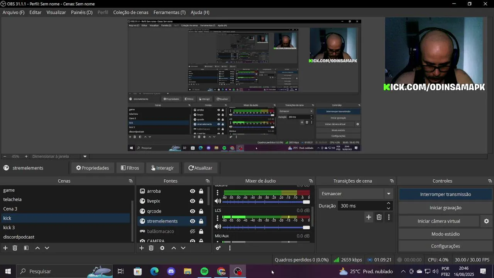Open transition properties three-dot menu

click(389, 217)
